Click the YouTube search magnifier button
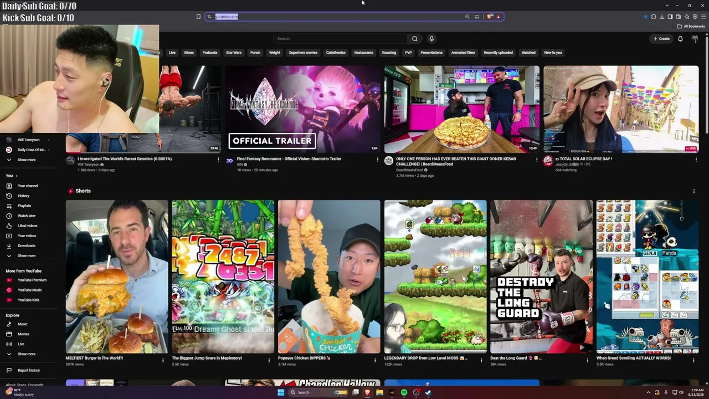 click(414, 39)
